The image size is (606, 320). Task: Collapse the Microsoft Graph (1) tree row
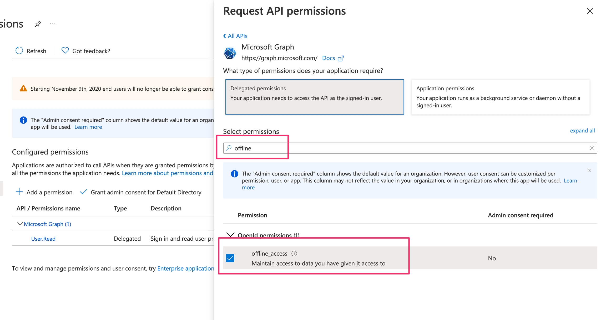click(20, 224)
